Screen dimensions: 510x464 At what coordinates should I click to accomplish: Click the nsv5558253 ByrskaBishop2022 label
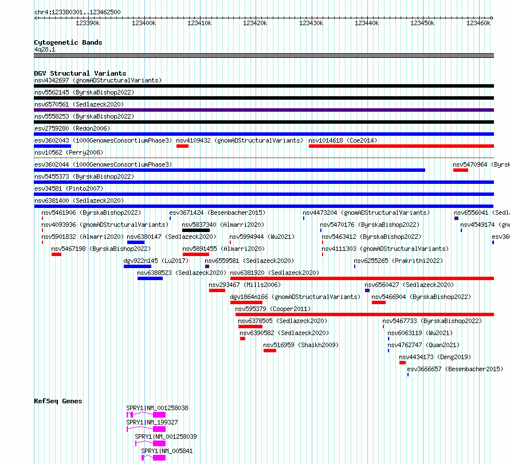click(84, 116)
